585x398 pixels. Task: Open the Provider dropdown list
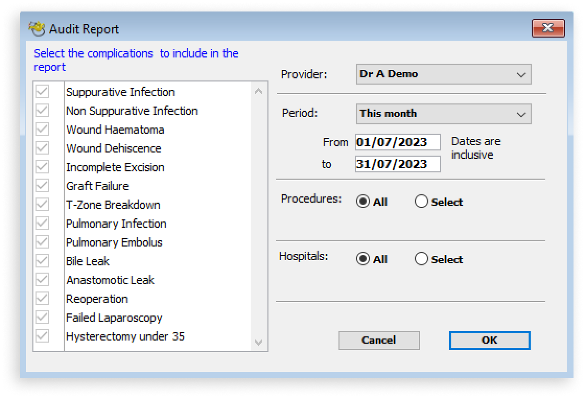point(521,74)
